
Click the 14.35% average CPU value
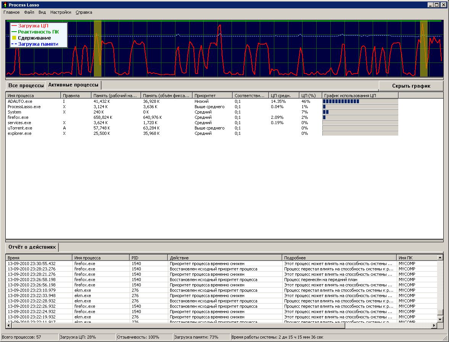[278, 101]
